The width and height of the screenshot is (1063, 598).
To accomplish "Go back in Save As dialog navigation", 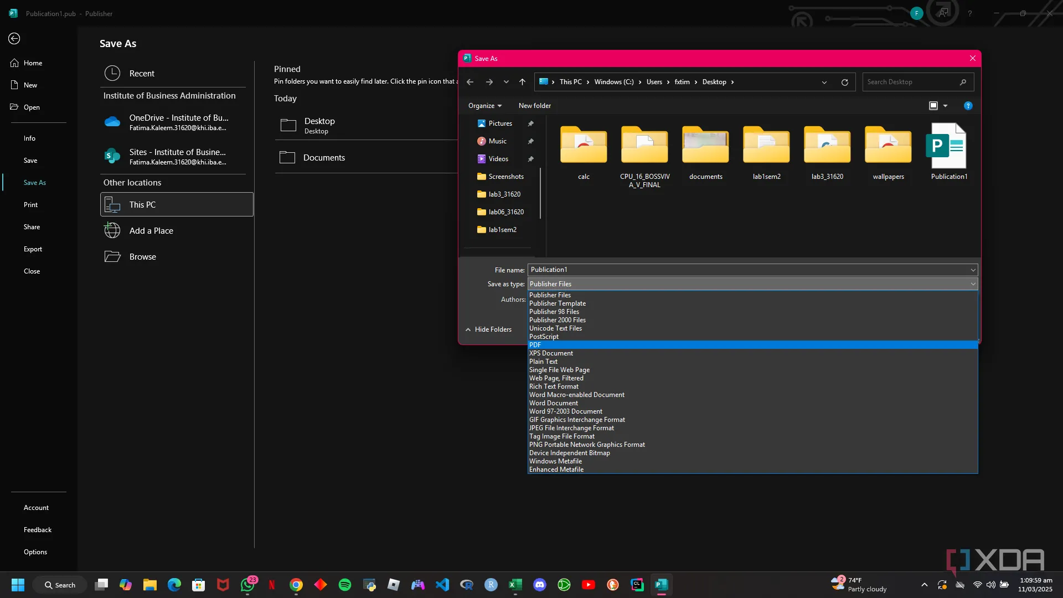I will click(x=470, y=81).
